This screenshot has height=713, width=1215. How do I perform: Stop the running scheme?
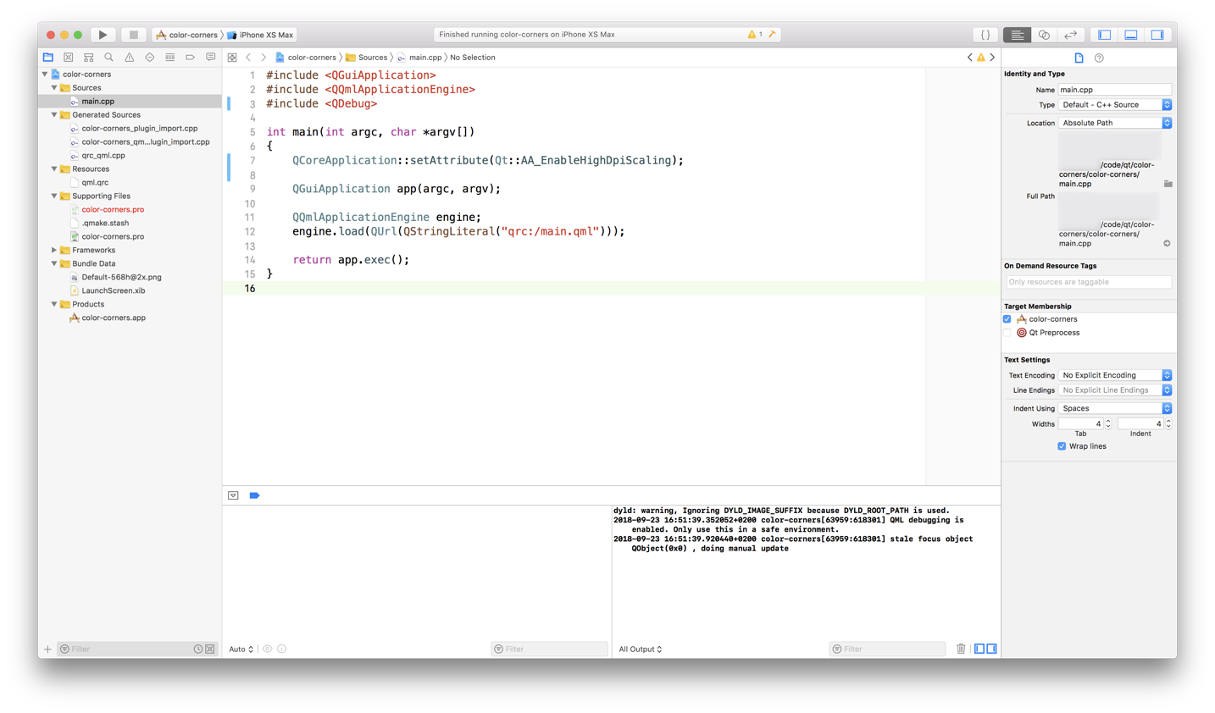(133, 35)
